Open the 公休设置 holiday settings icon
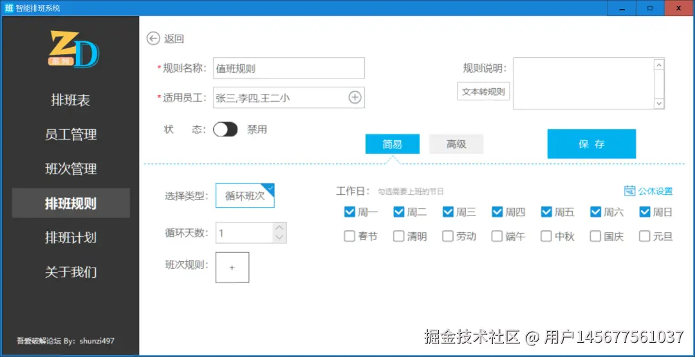 coord(629,191)
